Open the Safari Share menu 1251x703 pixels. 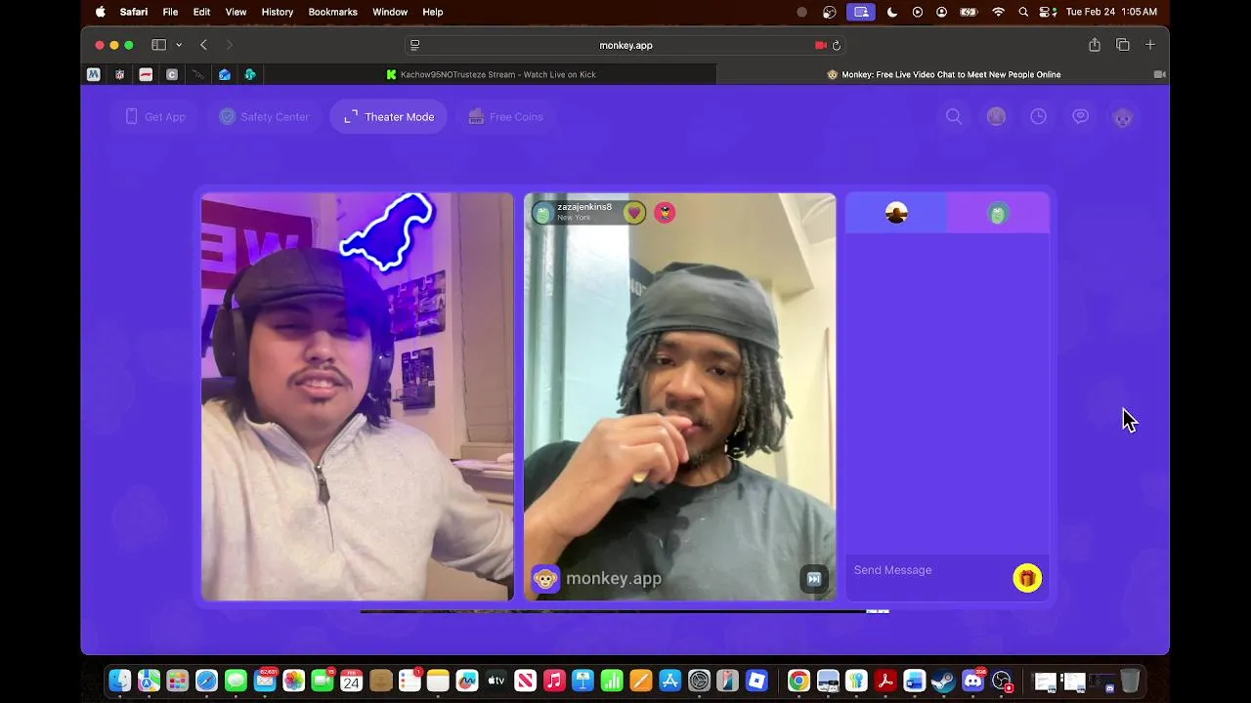tap(1095, 45)
